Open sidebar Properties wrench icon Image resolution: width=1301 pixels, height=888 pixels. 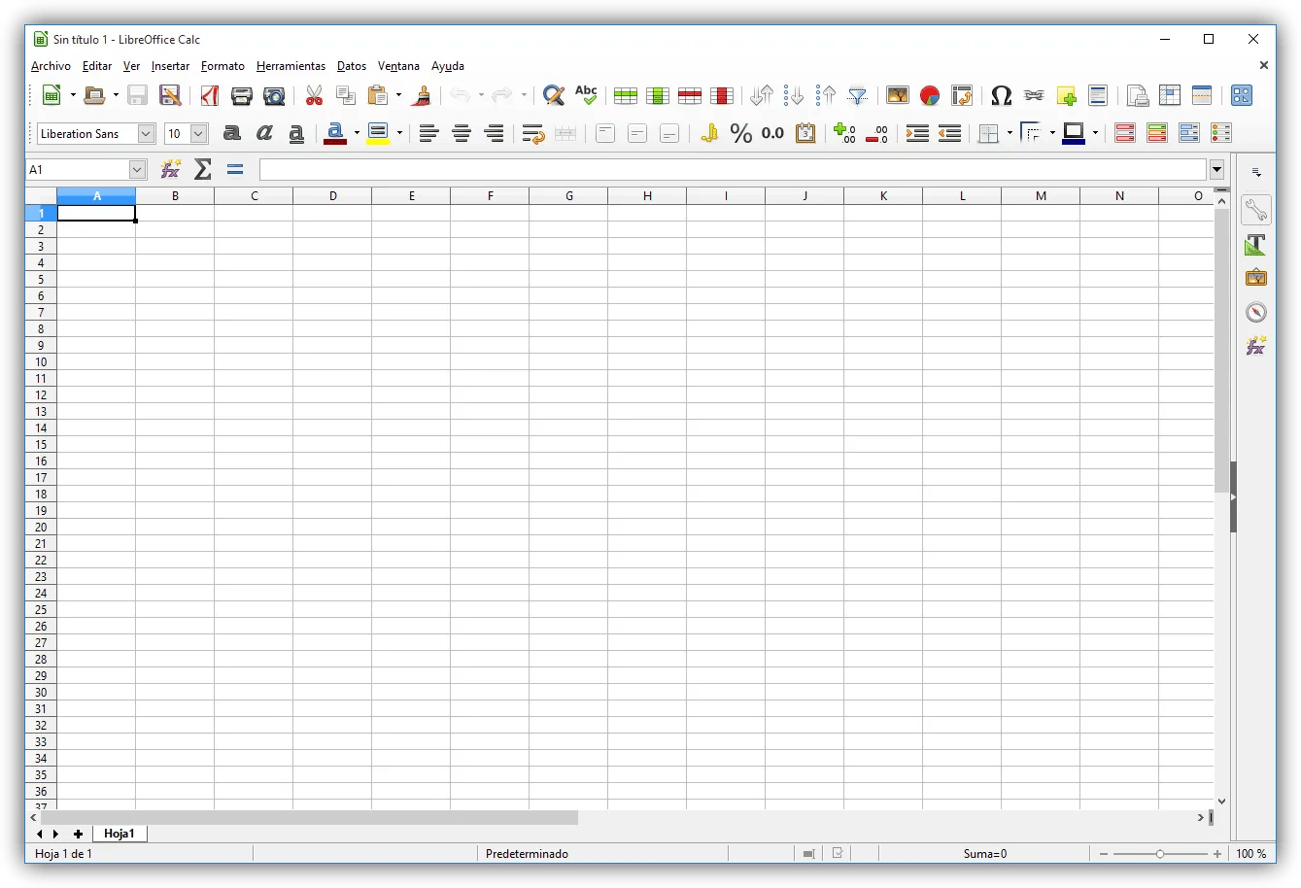click(1256, 209)
